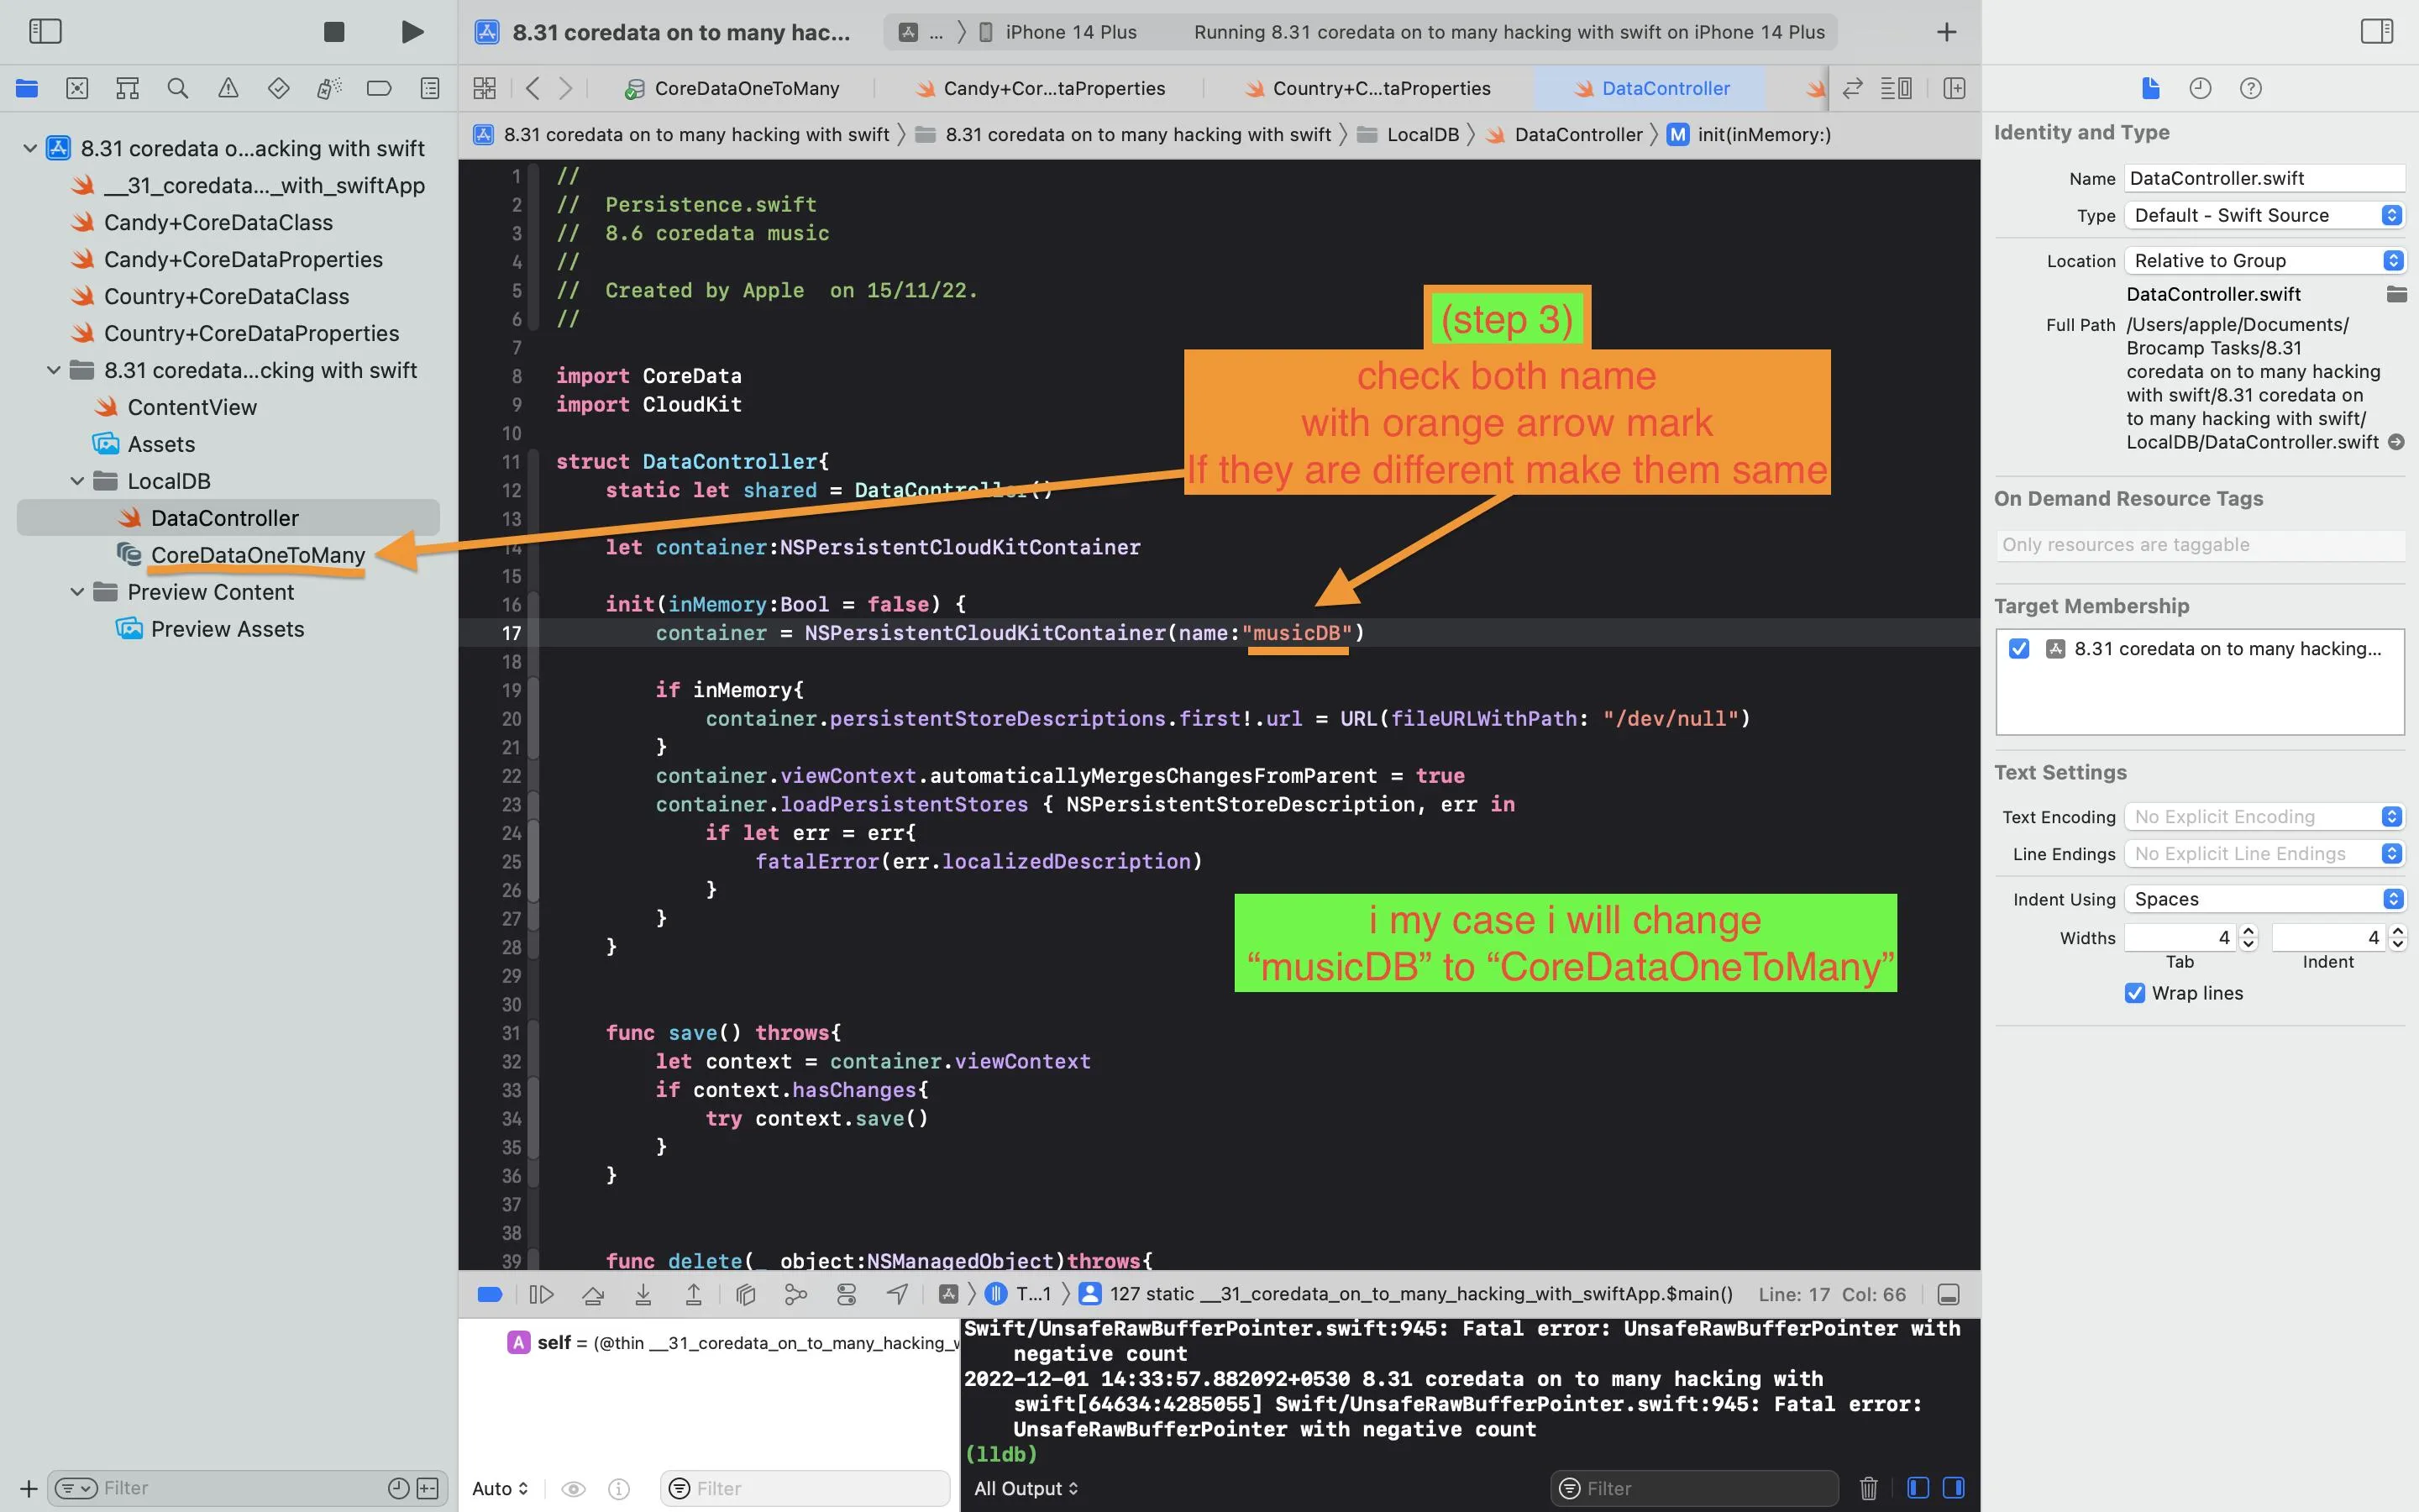Open the Indent Using Spaces dropdown
This screenshot has width=2419, height=1512.
[x=2263, y=899]
